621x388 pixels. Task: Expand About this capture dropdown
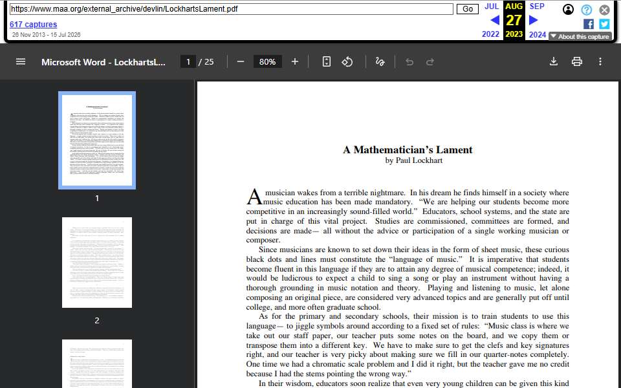pyautogui.click(x=580, y=36)
